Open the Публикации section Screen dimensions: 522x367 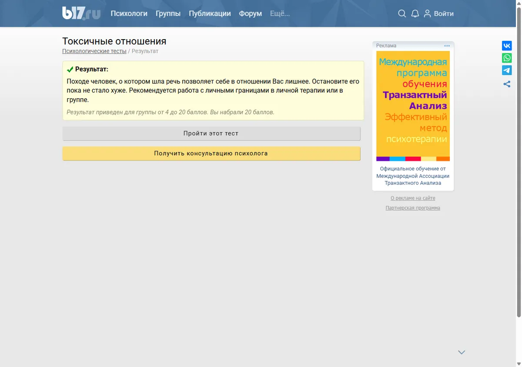[x=210, y=13]
